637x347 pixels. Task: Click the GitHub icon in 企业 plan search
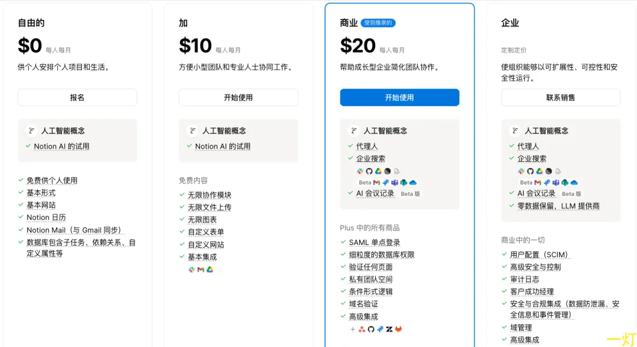click(x=530, y=171)
